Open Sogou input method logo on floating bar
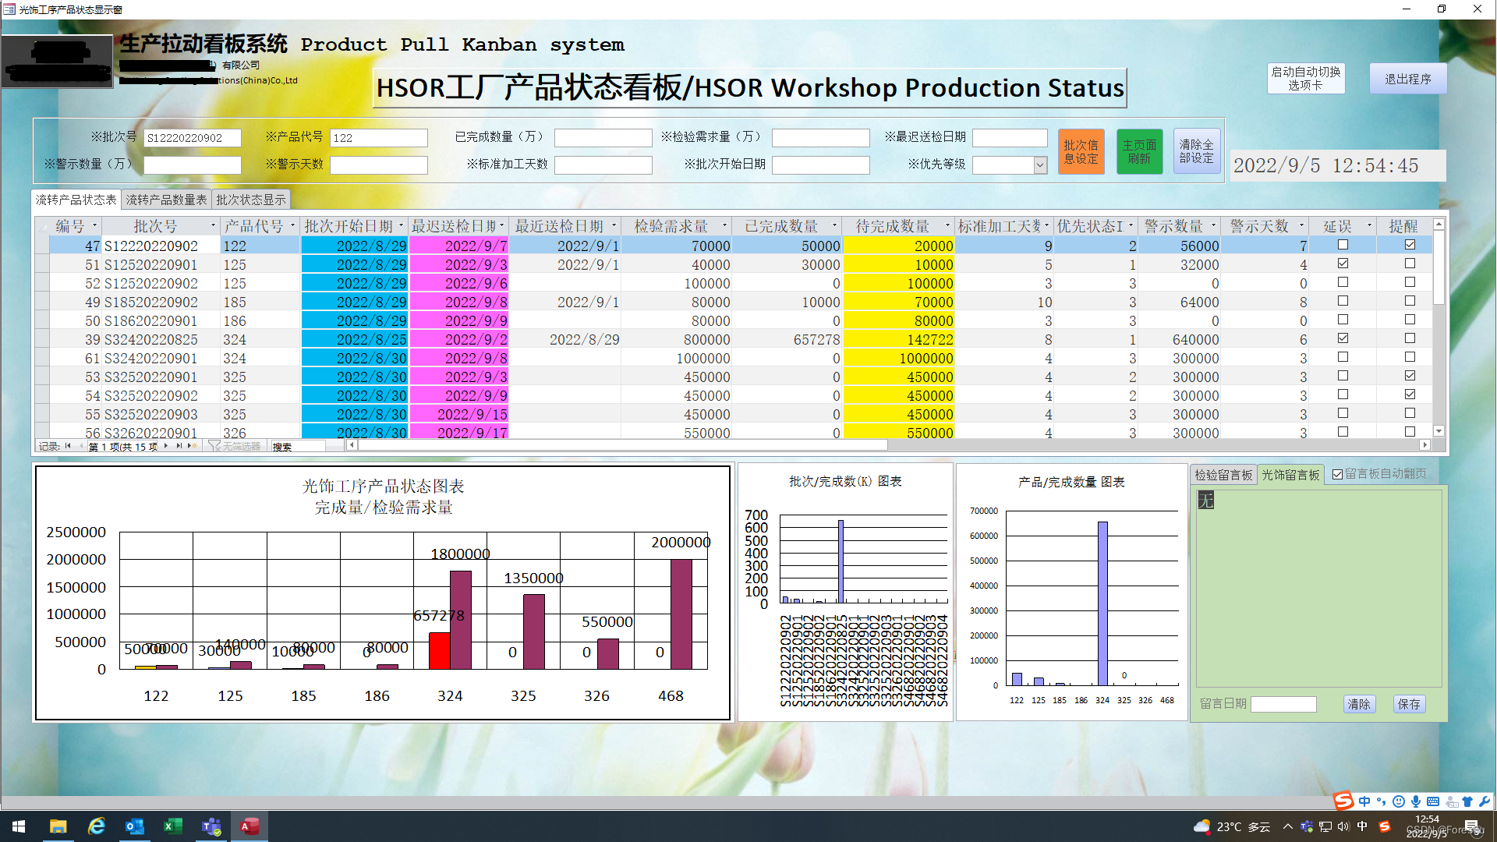The image size is (1497, 842). [x=1343, y=801]
